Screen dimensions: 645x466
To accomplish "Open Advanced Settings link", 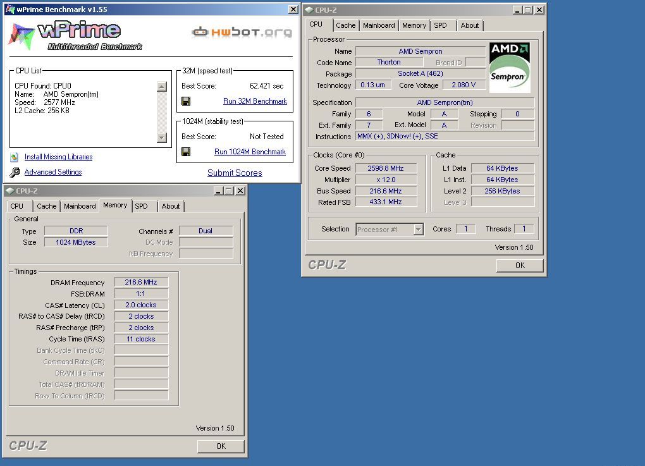I will point(53,172).
